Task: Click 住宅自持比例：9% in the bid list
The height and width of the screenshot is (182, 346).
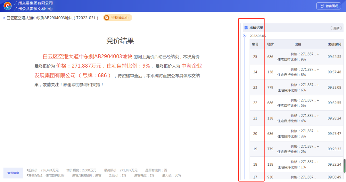Action: point(292,60)
